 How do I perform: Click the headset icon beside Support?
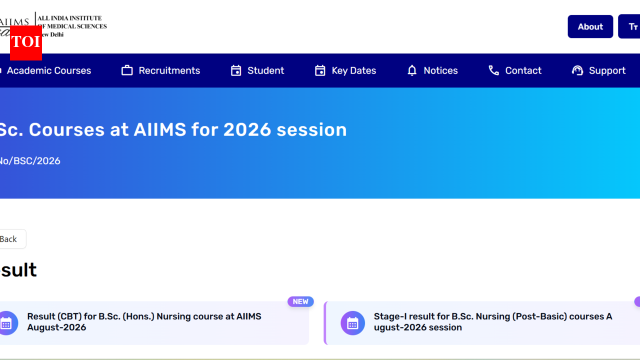pyautogui.click(x=577, y=70)
